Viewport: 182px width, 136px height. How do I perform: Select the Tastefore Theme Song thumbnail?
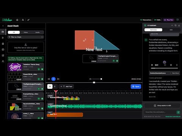[x=15, y=67]
